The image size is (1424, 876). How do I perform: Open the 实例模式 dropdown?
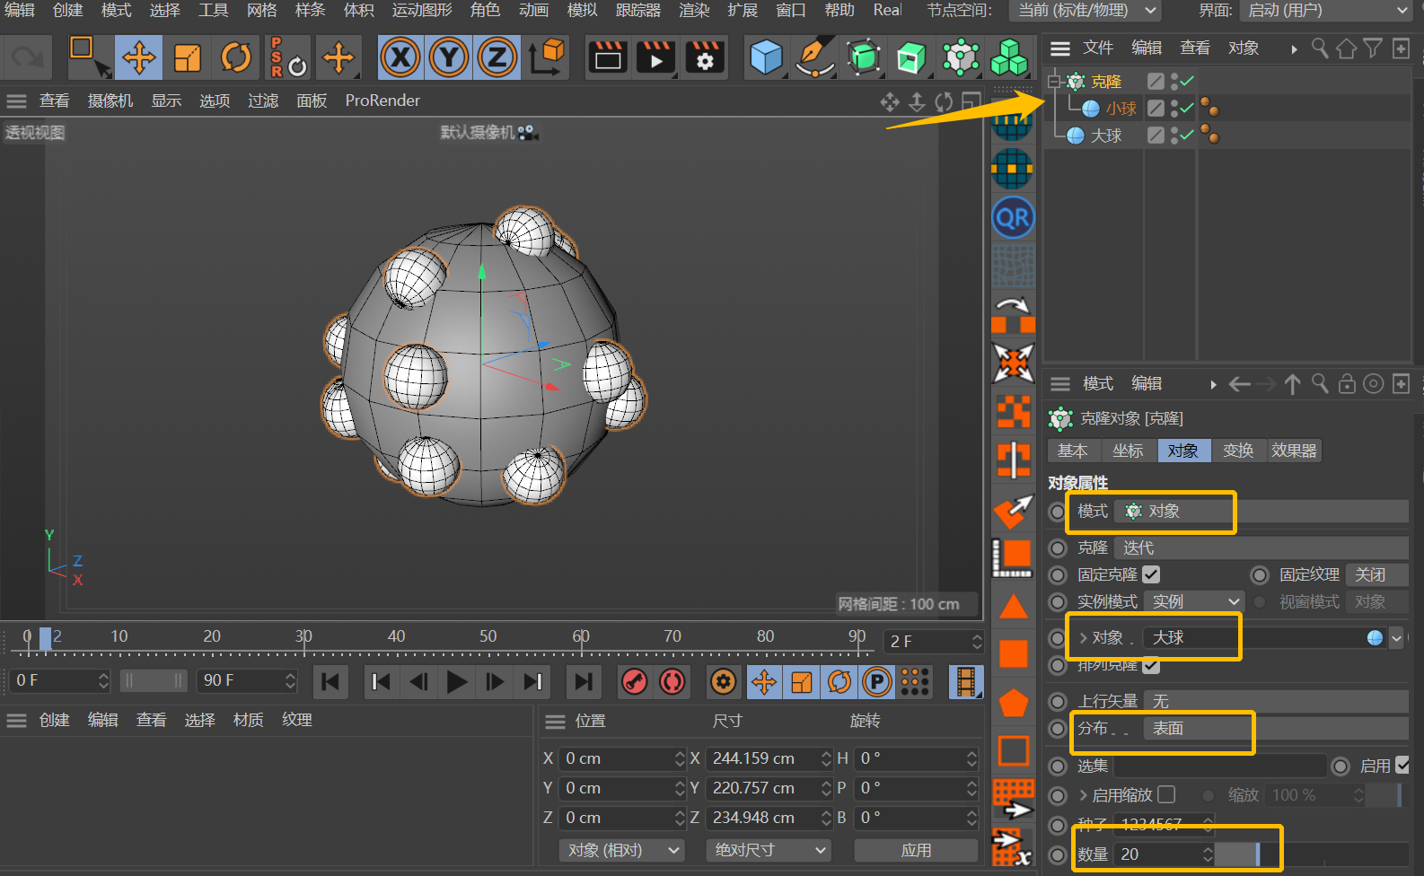point(1194,601)
